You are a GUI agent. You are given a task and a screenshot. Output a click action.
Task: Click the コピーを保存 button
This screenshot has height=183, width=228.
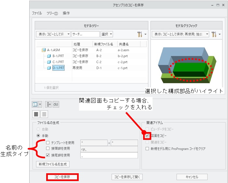point(62,177)
